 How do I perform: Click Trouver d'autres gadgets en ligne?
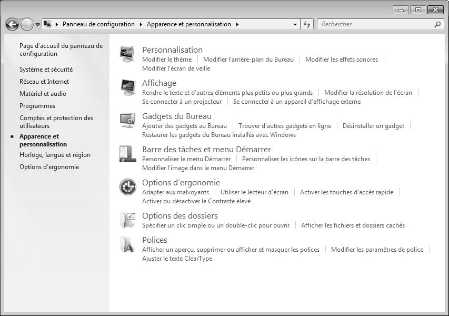[x=285, y=126]
